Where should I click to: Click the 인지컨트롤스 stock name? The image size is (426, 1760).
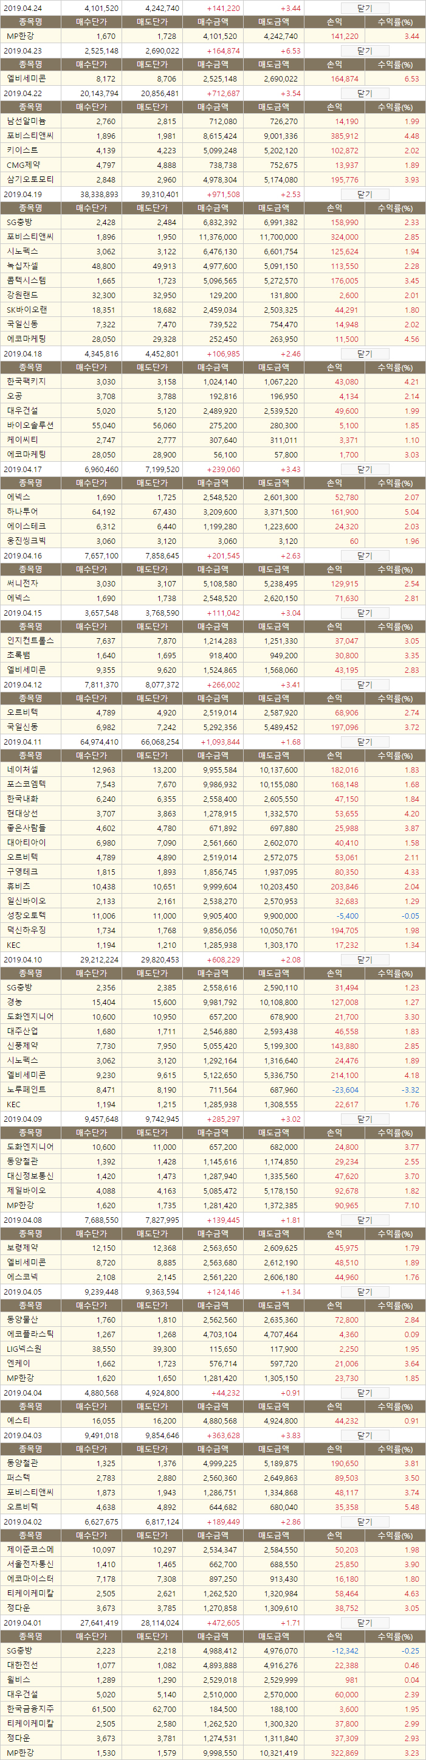point(30,641)
